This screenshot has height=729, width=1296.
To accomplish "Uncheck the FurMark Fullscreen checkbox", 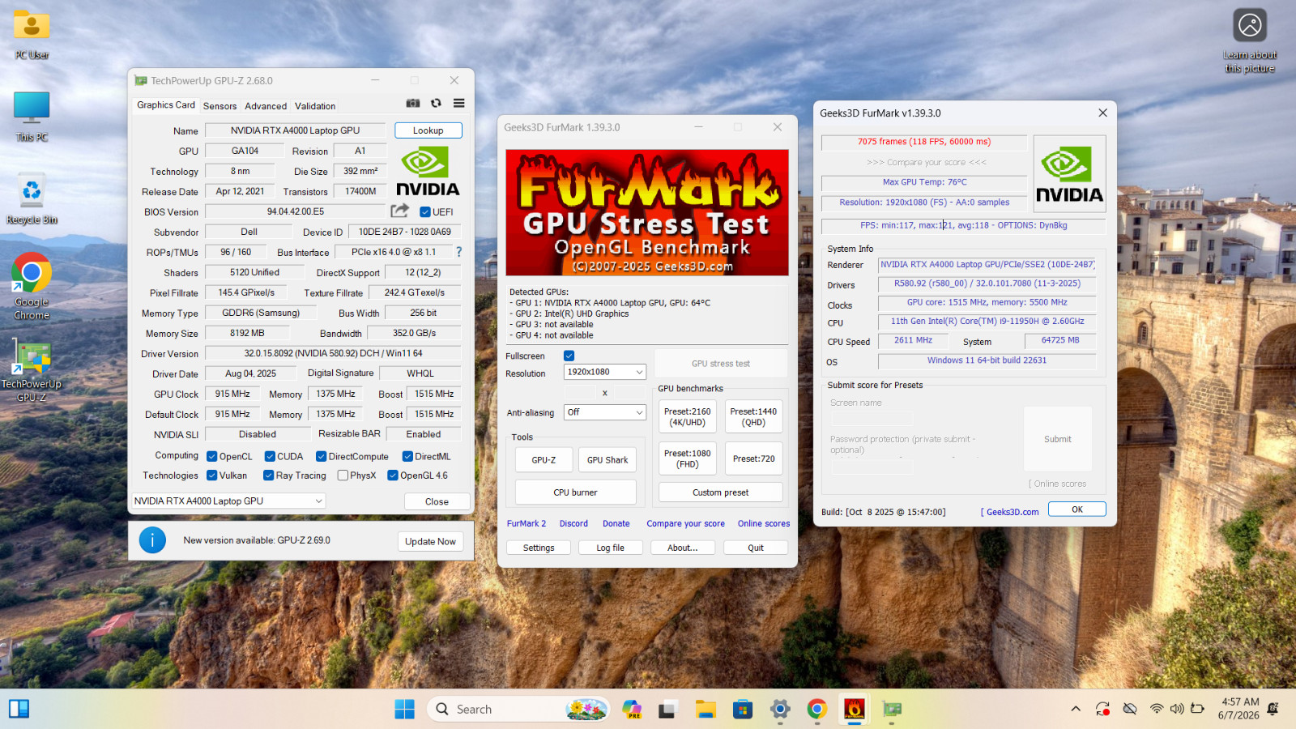I will 569,356.
